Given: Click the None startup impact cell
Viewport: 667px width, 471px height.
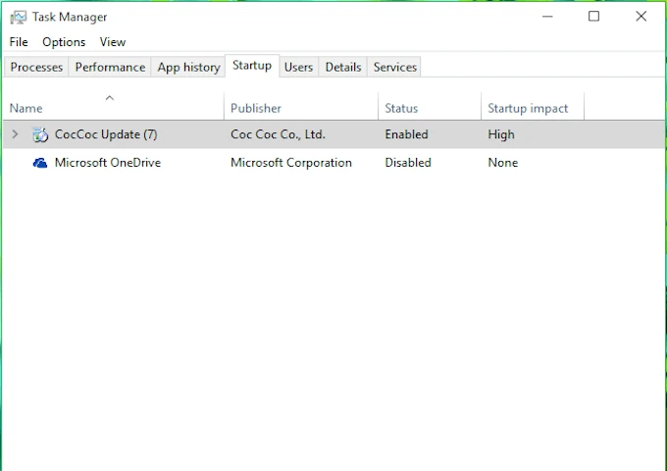Looking at the screenshot, I should click(503, 163).
